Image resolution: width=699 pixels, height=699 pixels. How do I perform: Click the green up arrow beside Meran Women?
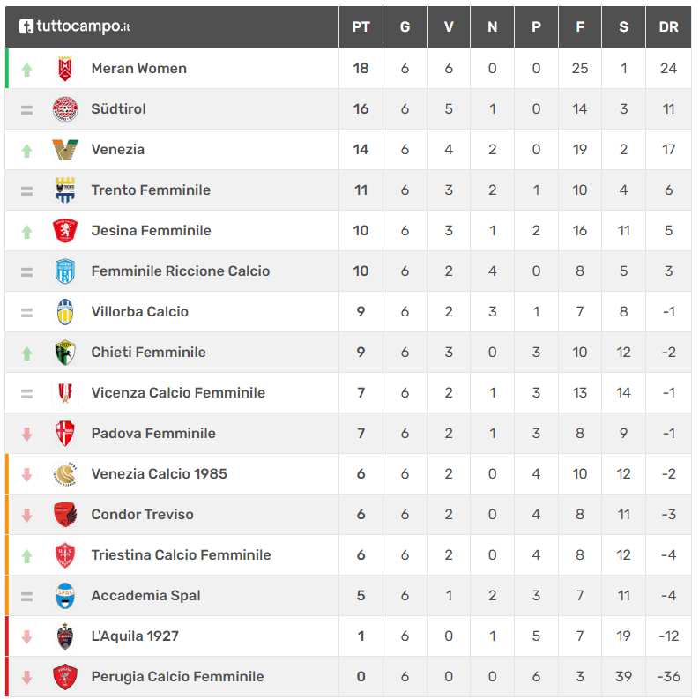coord(26,69)
